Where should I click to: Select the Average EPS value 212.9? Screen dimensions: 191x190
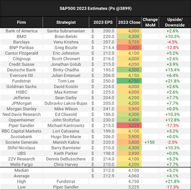pyautogui.click(x=108, y=176)
